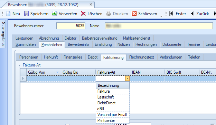Open the Debitor tab

71,38
